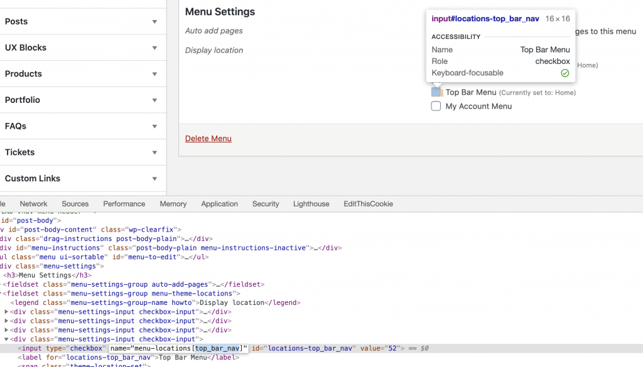
Task: Open the Application tab in DevTools
Action: [x=219, y=204]
